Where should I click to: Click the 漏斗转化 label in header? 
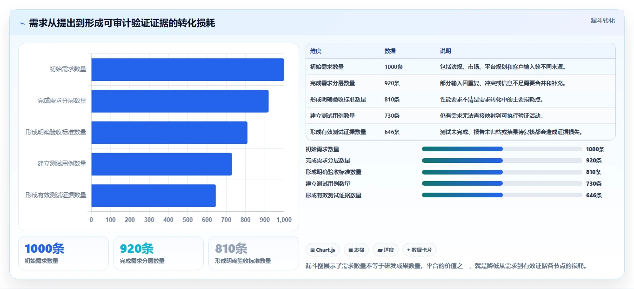point(602,20)
